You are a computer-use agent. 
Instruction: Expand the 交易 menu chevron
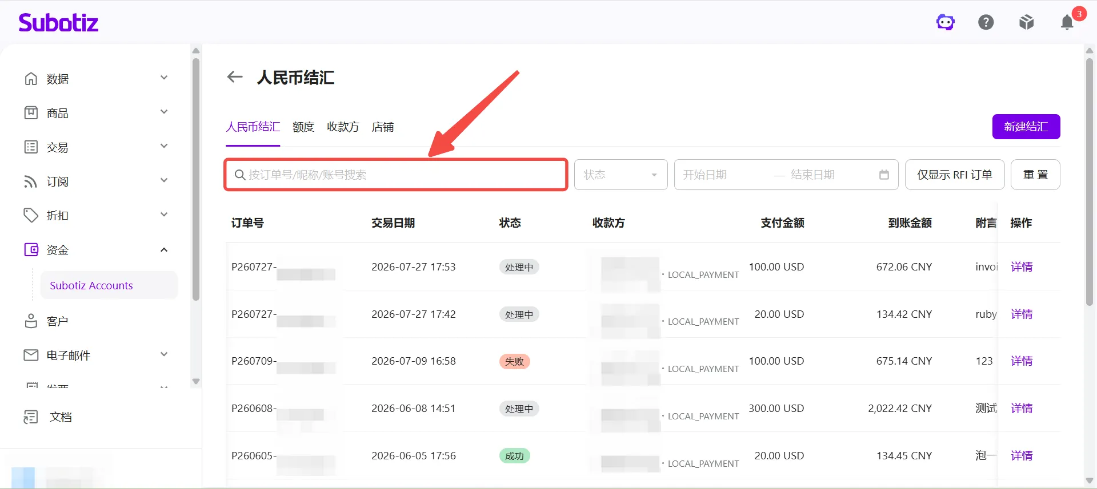click(x=164, y=146)
